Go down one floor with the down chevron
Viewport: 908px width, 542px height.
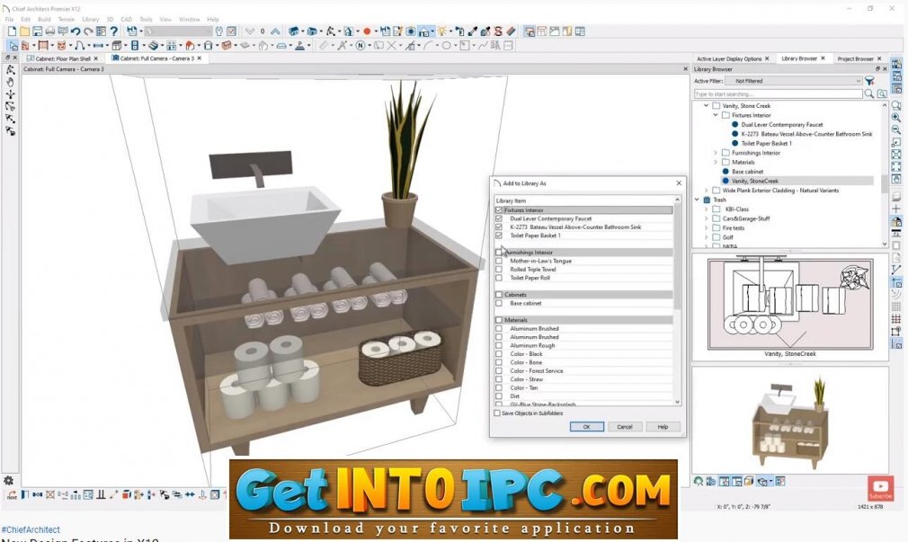(x=250, y=31)
